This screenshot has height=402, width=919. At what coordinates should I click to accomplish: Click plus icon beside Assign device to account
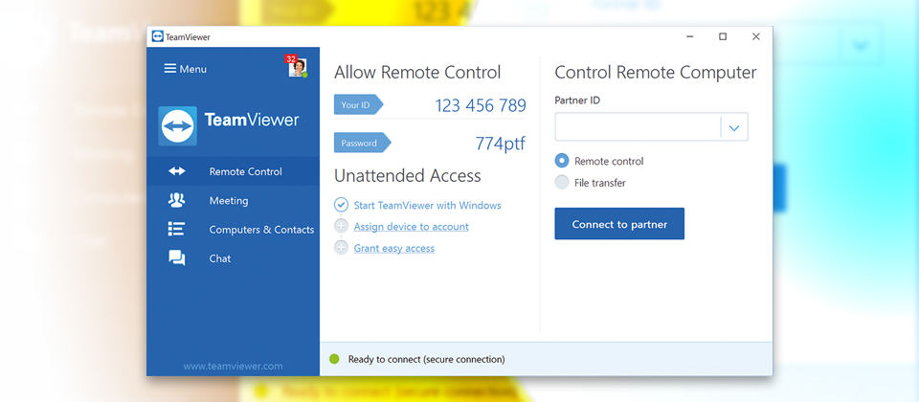click(x=341, y=226)
